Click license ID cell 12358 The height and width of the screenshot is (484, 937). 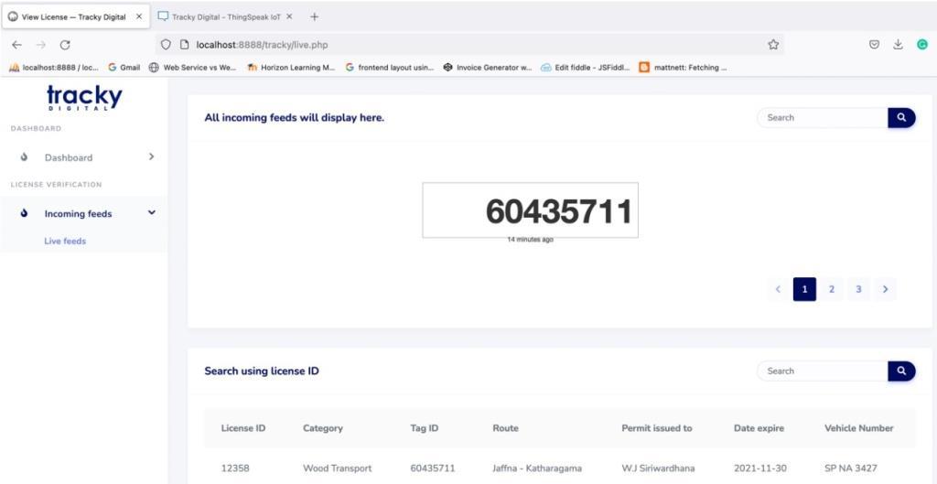pos(234,468)
